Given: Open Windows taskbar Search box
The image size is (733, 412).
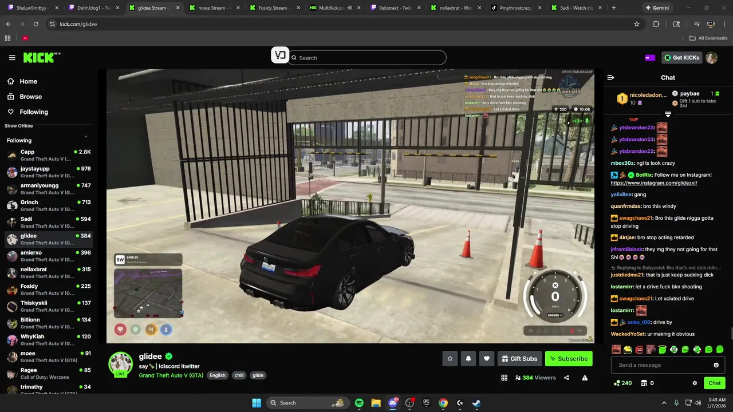Looking at the screenshot, I should click(308, 403).
